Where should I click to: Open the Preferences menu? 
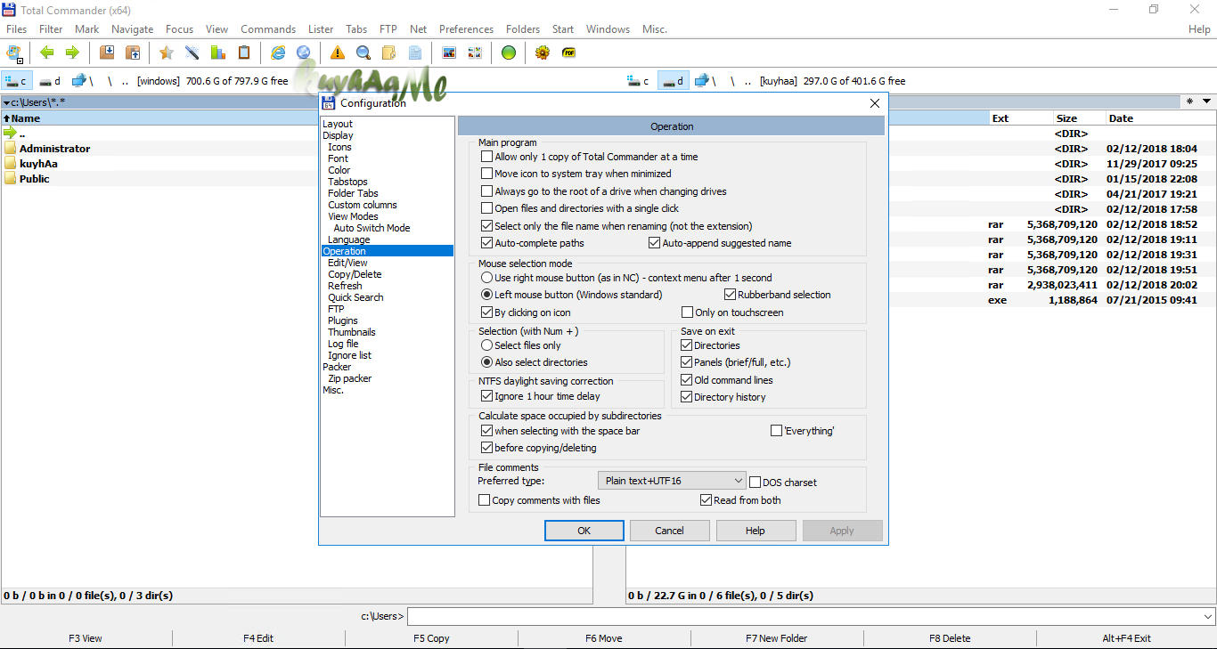click(x=466, y=29)
